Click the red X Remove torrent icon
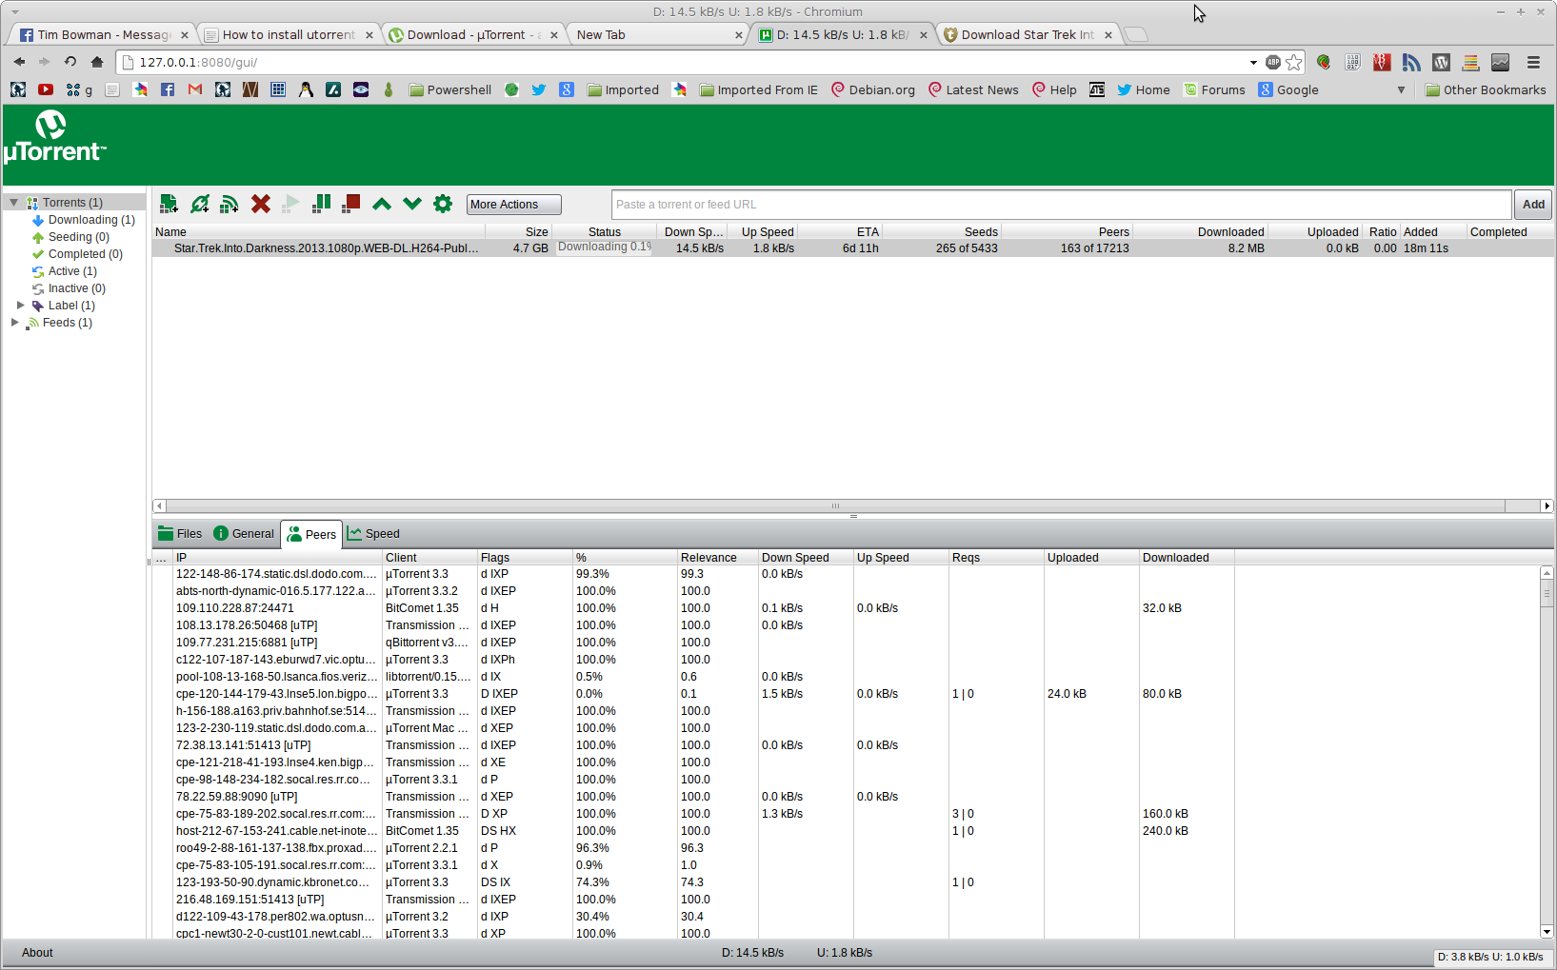This screenshot has height=970, width=1557. [x=260, y=204]
